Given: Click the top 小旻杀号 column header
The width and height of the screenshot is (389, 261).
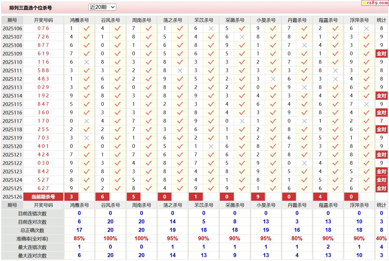Looking at the screenshot, I should pos(266,20).
